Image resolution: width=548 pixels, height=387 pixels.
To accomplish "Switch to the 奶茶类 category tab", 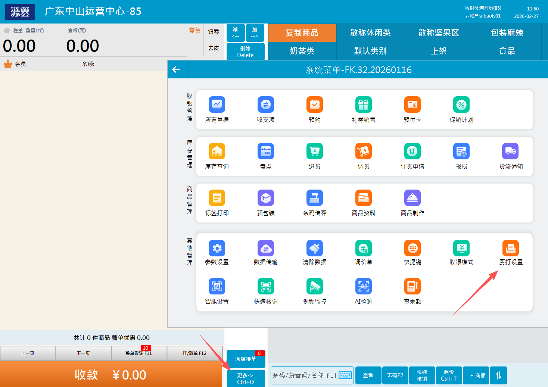I will [x=302, y=51].
